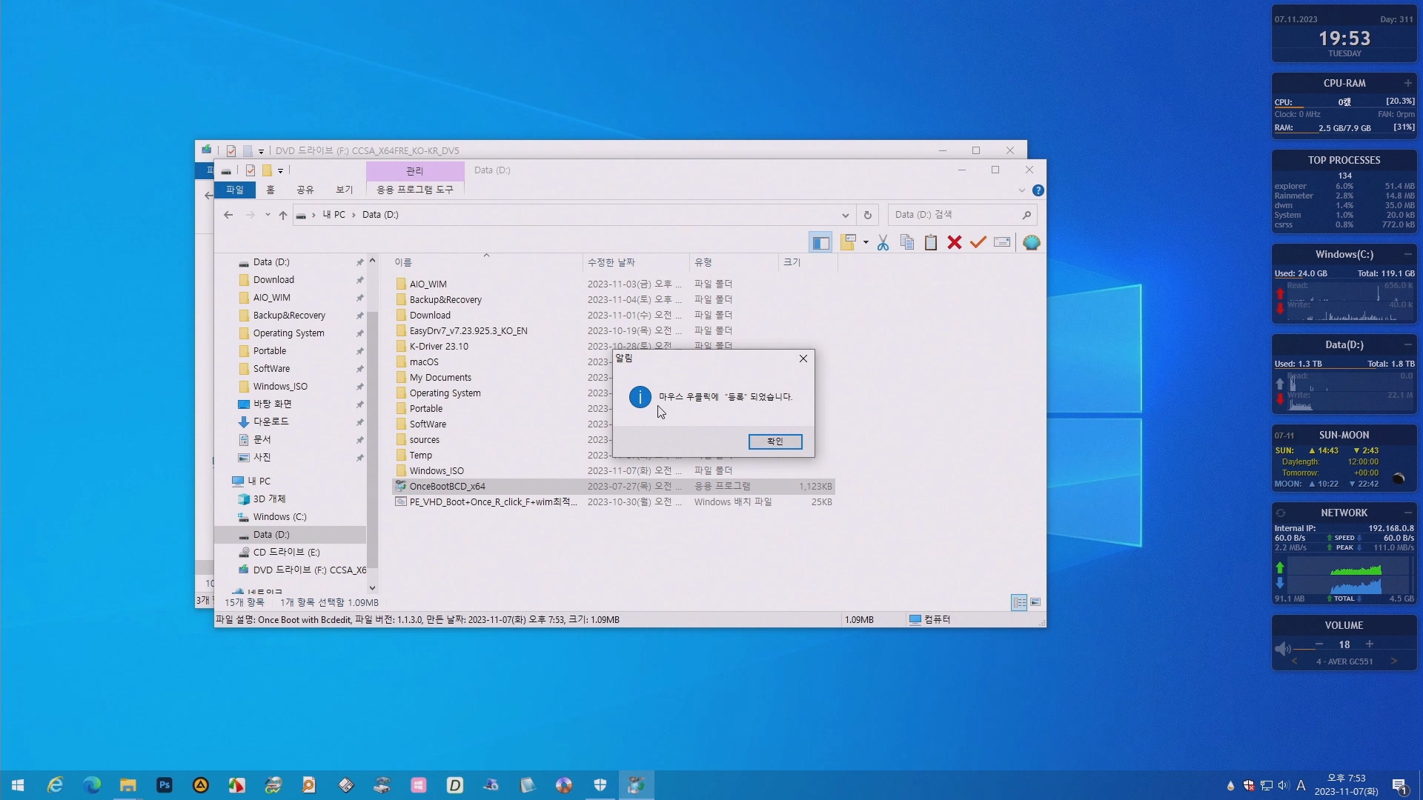The height and width of the screenshot is (800, 1423).
Task: Click the Paste clipboard toolbar icon
Action: (x=931, y=243)
